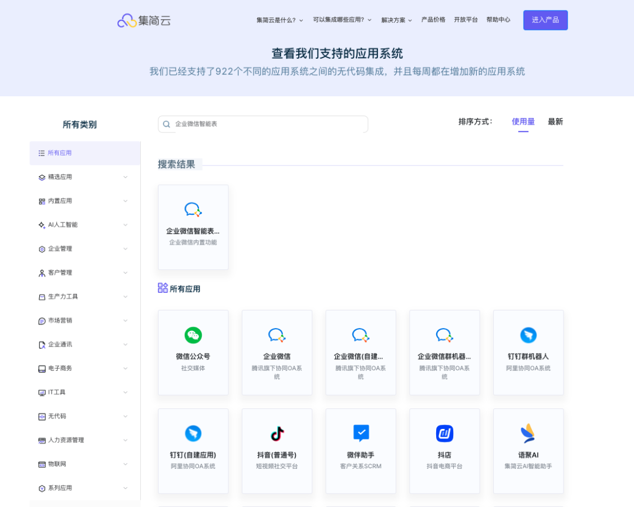Image resolution: width=634 pixels, height=507 pixels.
Task: Click the 客户关系SCRM subtitle text
Action: coord(360,466)
